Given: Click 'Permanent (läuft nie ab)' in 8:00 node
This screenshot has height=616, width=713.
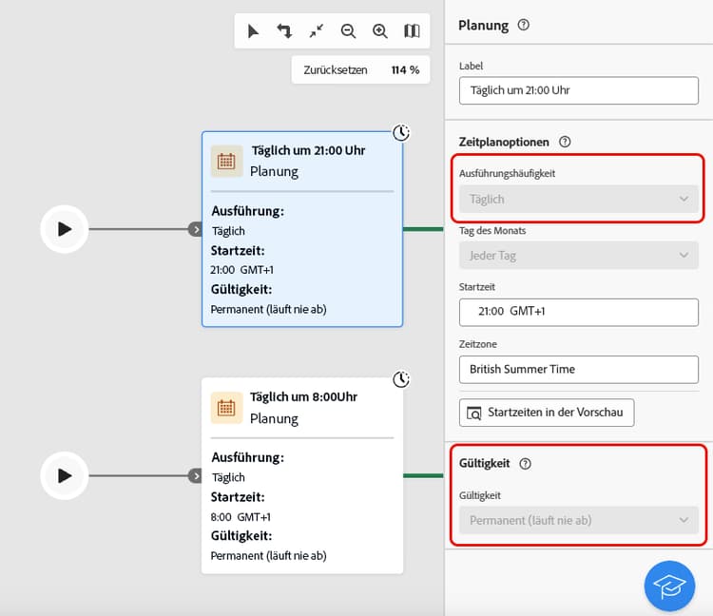Looking at the screenshot, I should [x=268, y=556].
